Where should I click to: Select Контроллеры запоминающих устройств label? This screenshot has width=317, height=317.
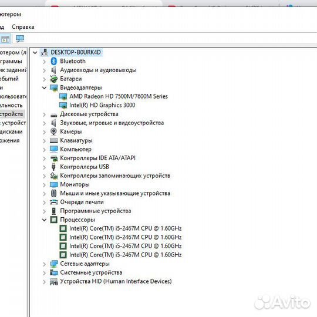[x=115, y=176]
